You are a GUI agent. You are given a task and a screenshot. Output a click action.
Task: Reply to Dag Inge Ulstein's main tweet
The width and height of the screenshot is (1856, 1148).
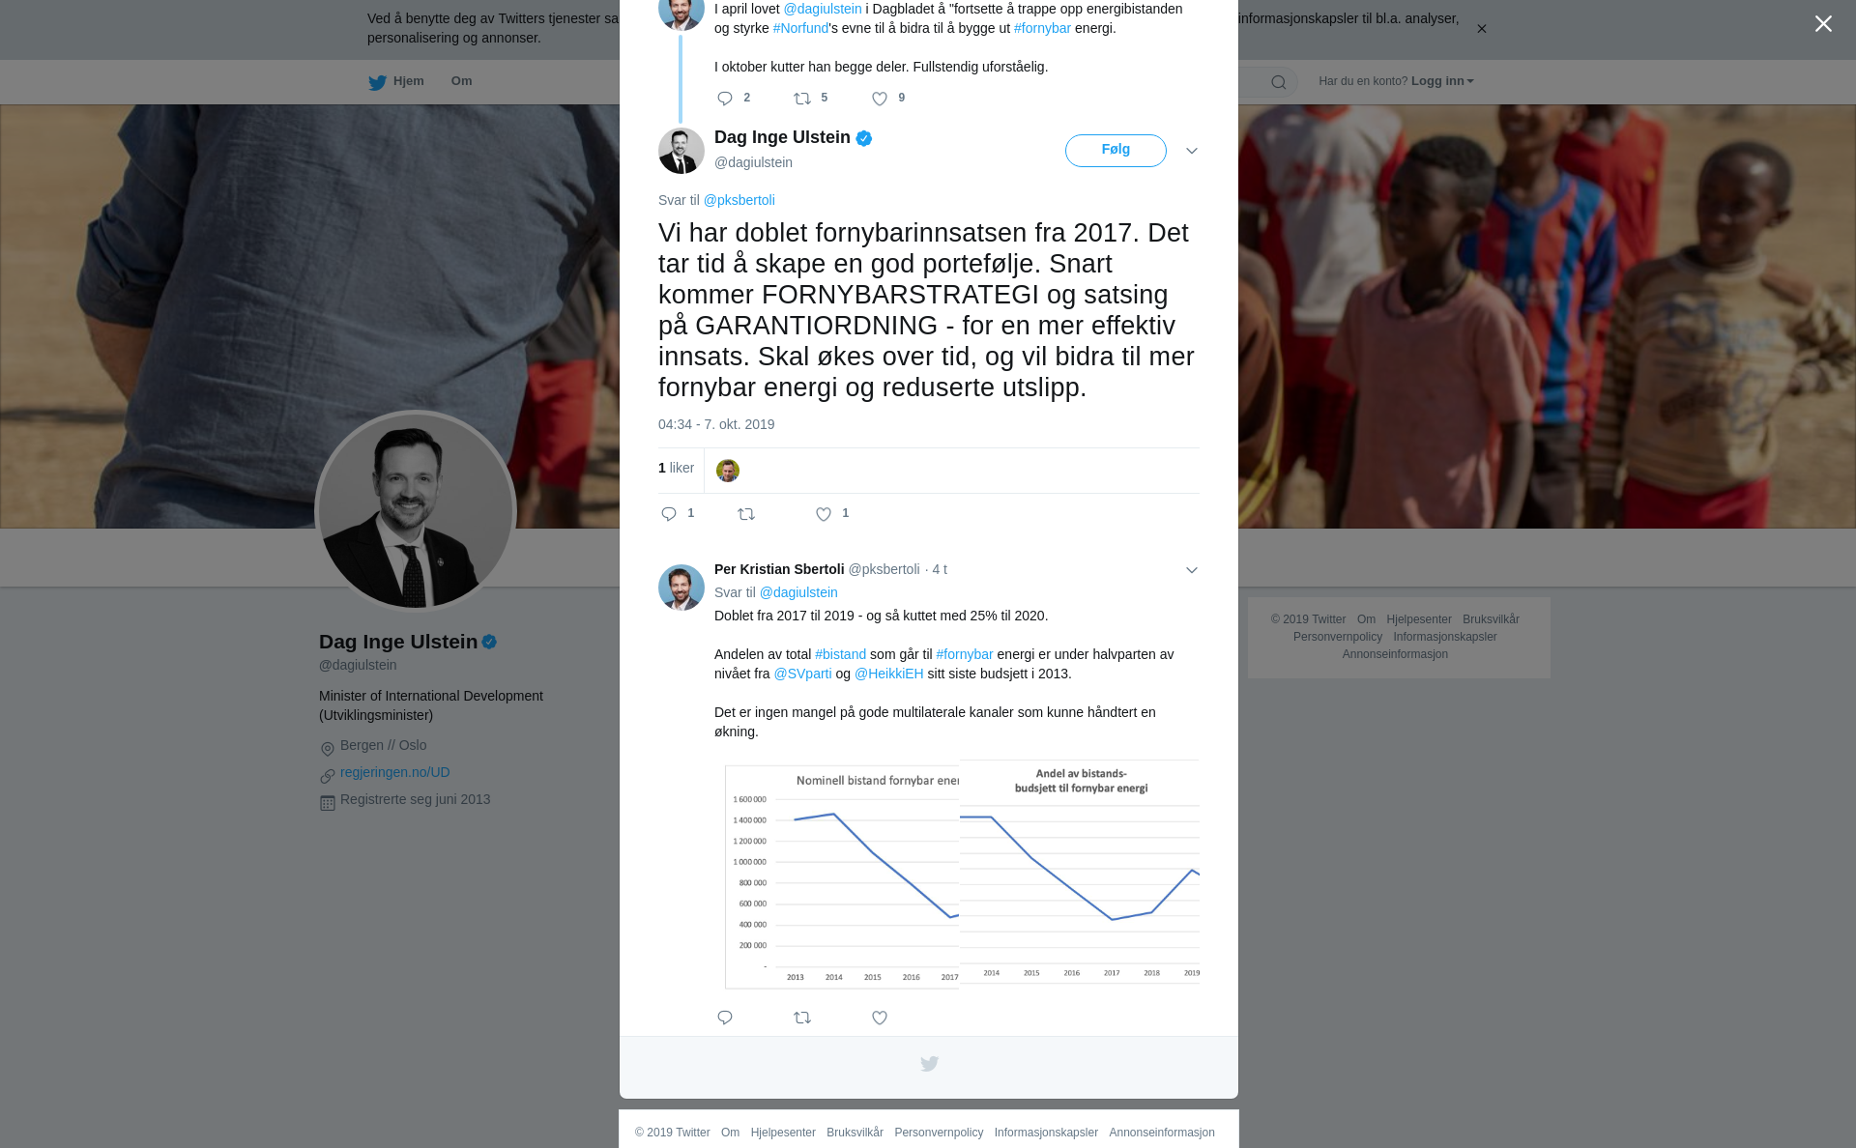tap(669, 514)
